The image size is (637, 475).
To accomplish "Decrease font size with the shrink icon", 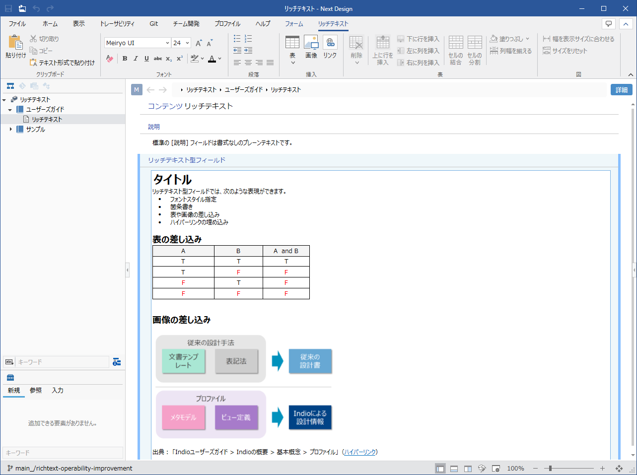I will point(210,43).
